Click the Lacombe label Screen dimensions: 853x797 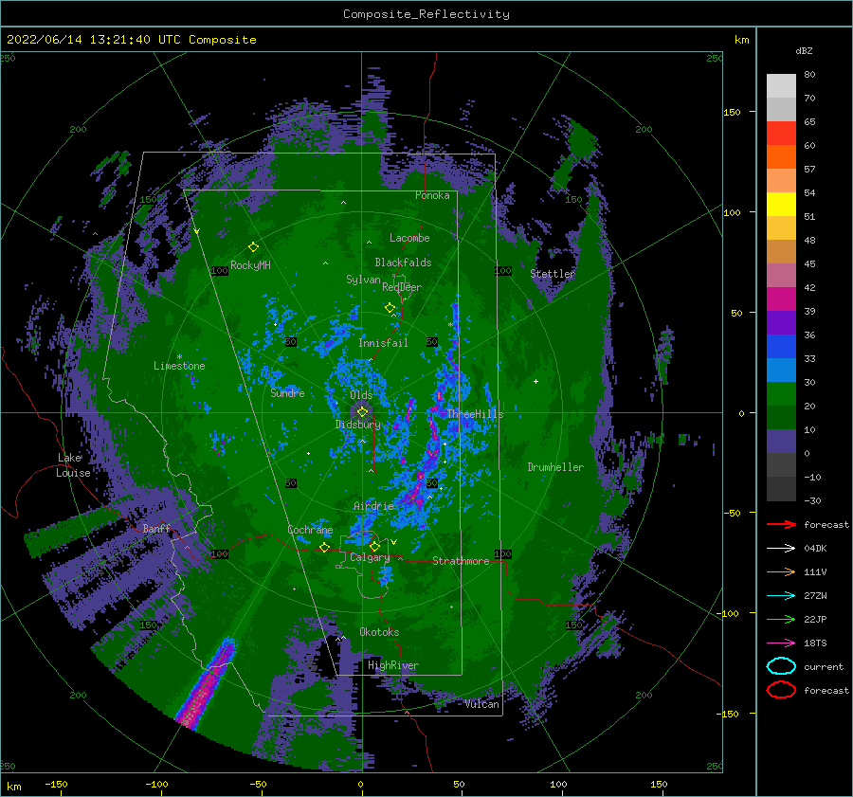click(409, 238)
